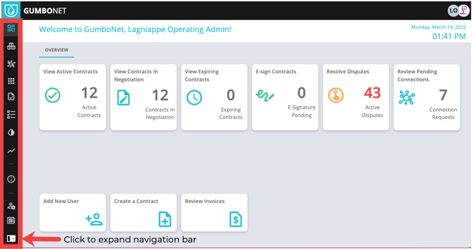Open the View Active Contracts card

(73, 97)
